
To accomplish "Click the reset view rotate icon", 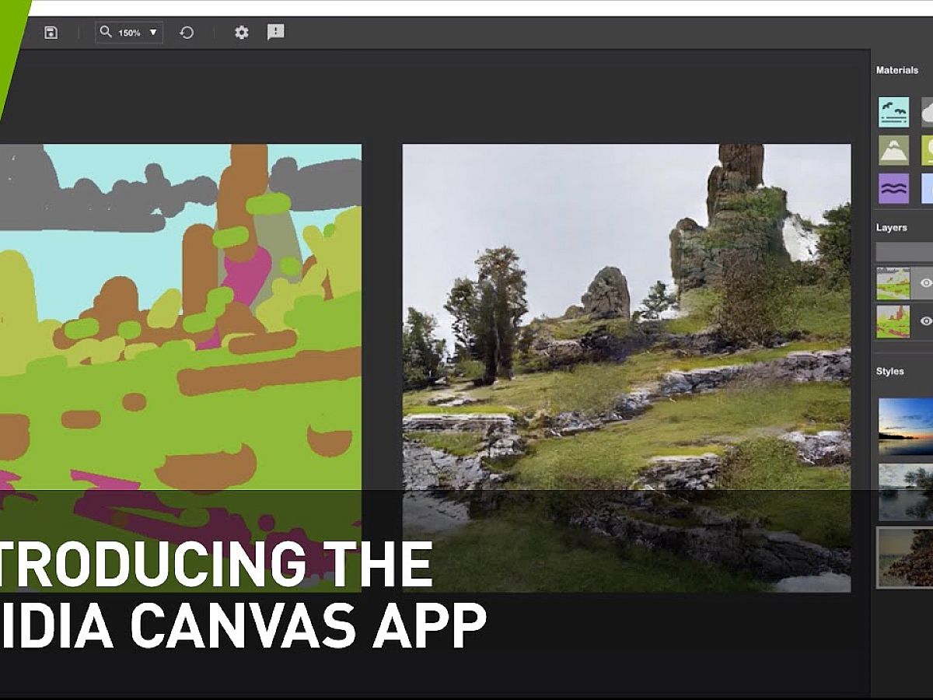I will (187, 33).
